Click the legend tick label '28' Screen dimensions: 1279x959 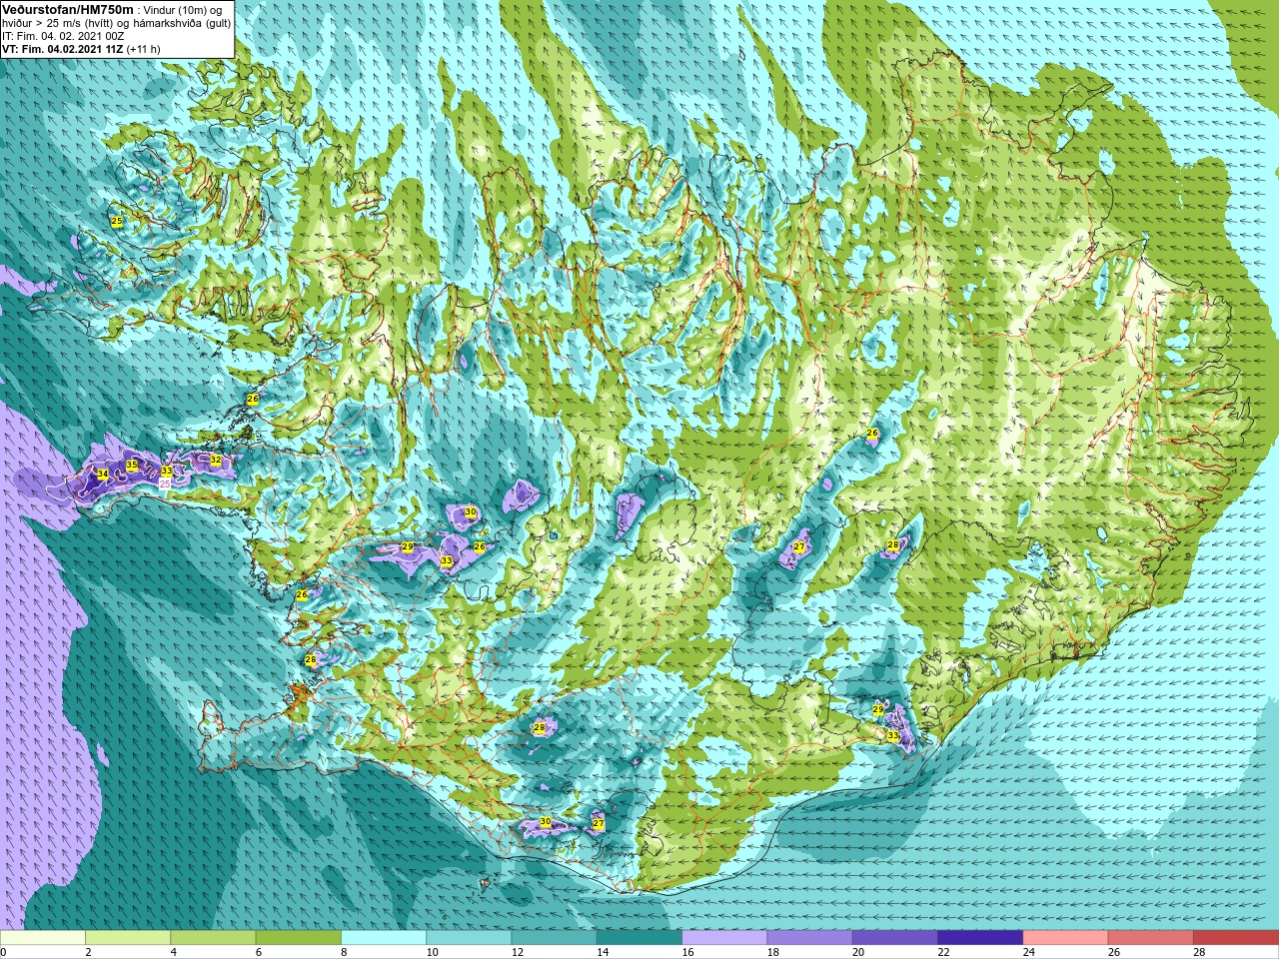pos(1199,952)
